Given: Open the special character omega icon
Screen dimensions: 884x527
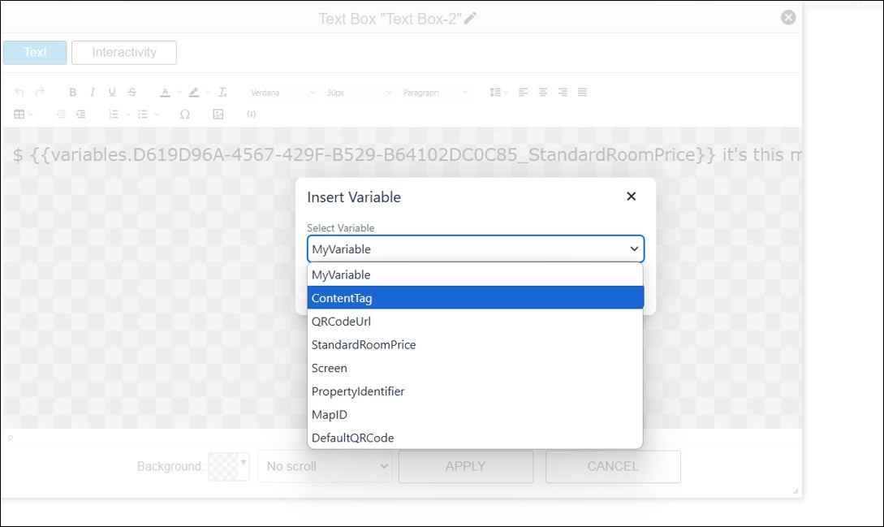Looking at the screenshot, I should [184, 114].
